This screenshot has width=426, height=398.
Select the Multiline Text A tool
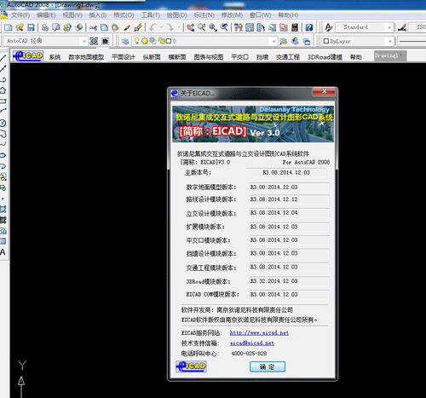tap(3, 252)
